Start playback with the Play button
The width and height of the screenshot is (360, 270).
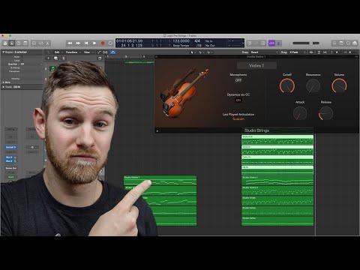point(94,43)
